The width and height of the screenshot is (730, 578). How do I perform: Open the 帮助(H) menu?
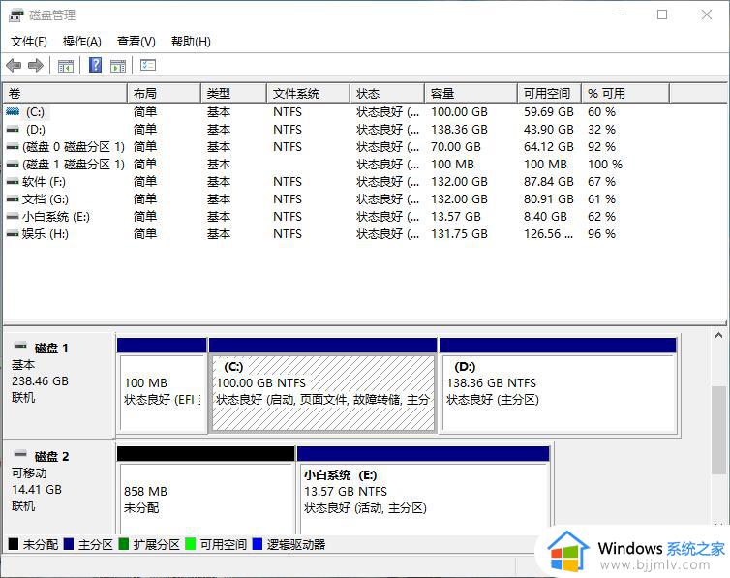tap(191, 42)
